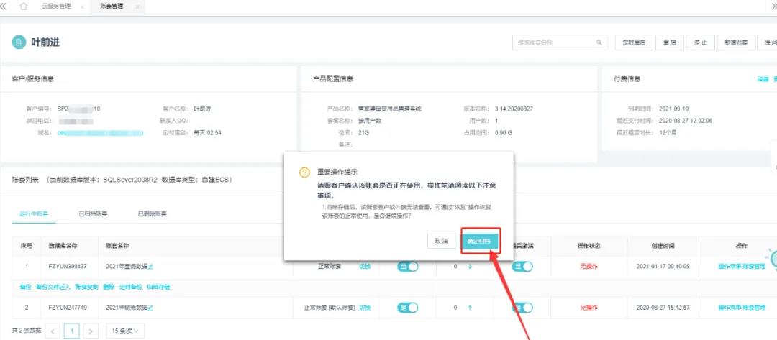Toggle first switch in row 2
Screen dimensions: 777x340
pos(407,308)
